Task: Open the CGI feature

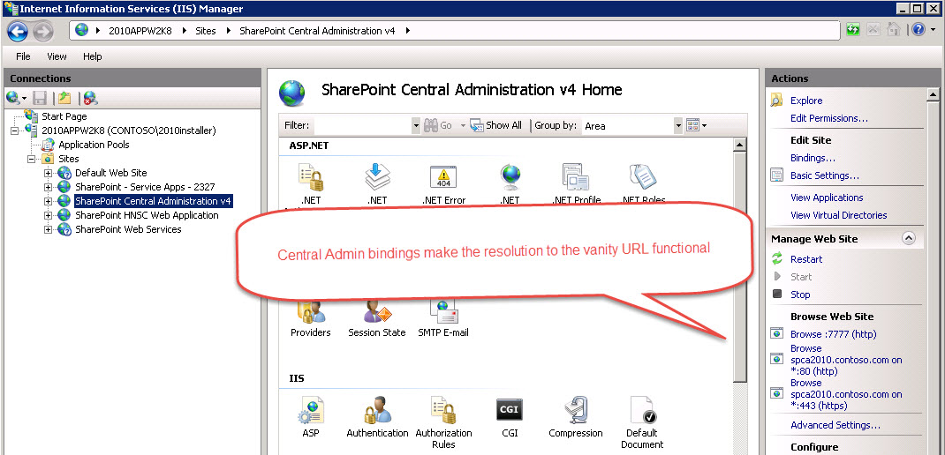Action: [x=510, y=416]
